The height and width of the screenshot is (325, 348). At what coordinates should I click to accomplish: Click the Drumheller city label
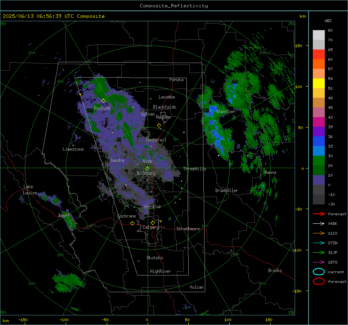[x=227, y=191]
